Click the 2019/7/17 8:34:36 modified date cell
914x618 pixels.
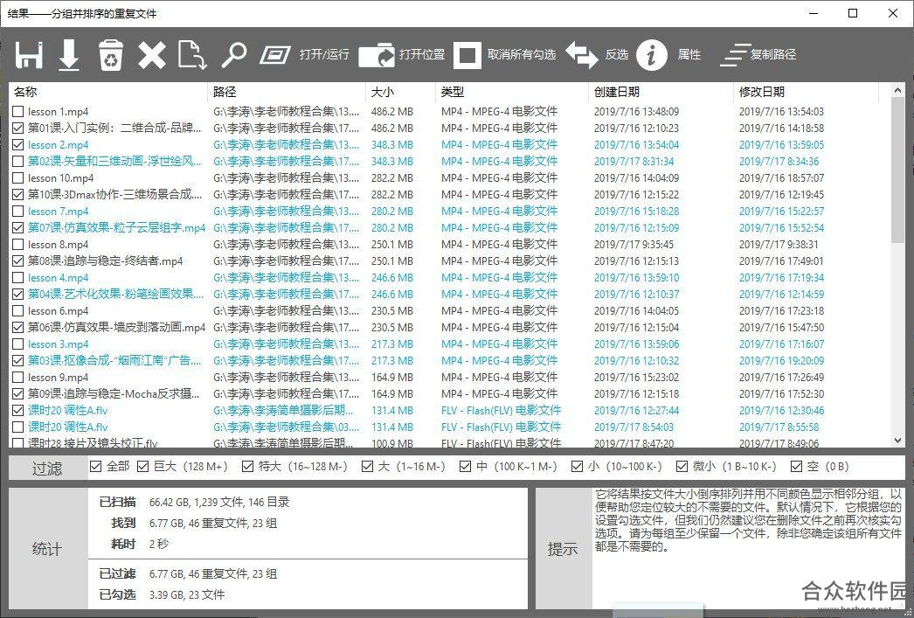click(x=779, y=162)
